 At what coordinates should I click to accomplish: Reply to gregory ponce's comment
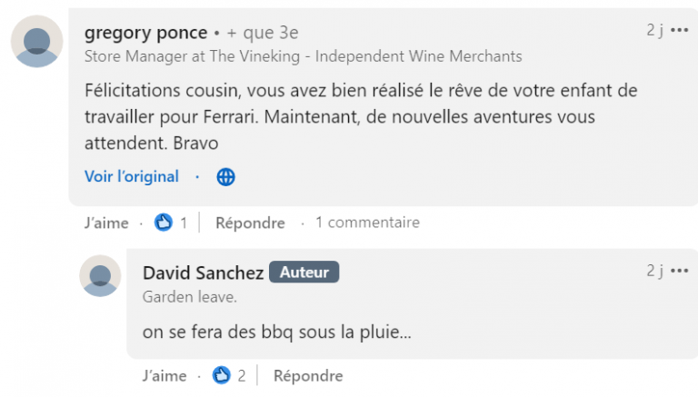pos(250,223)
